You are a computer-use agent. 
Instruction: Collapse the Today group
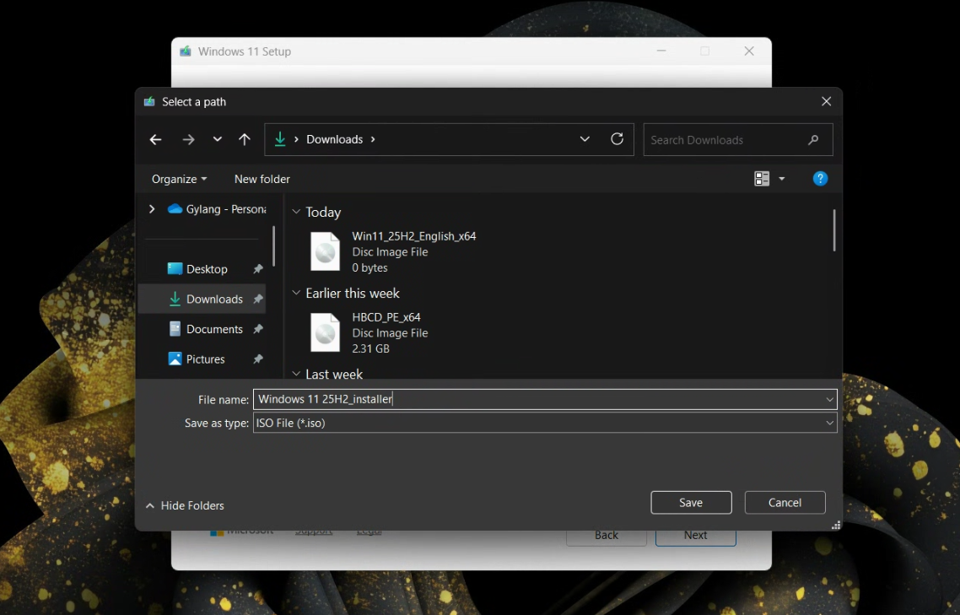296,213
